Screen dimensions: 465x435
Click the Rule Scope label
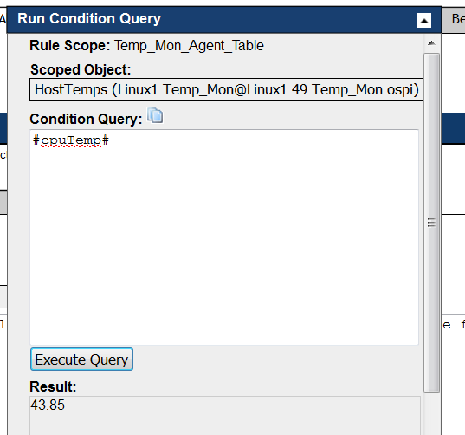69,46
